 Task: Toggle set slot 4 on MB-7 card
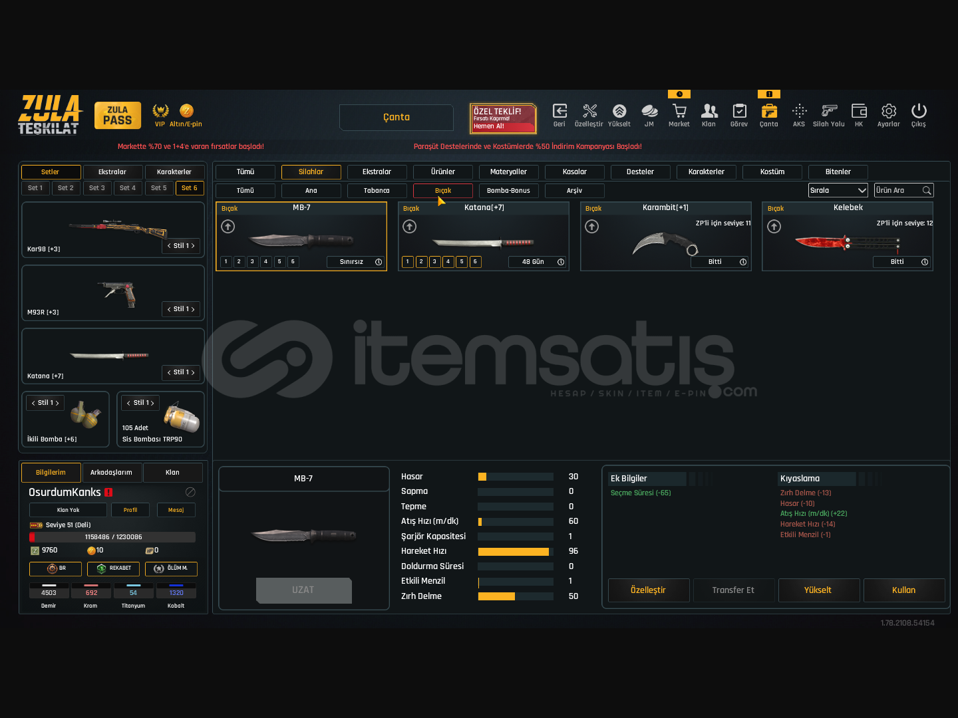(x=266, y=262)
